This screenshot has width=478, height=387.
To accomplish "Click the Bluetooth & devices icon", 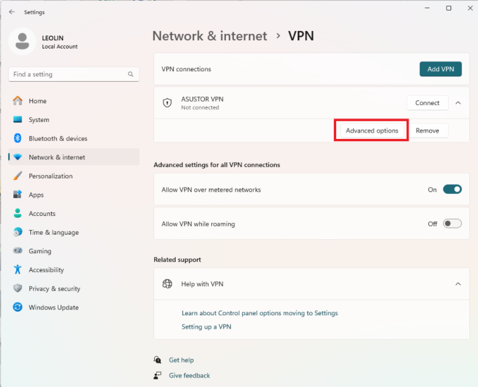I will (x=18, y=138).
